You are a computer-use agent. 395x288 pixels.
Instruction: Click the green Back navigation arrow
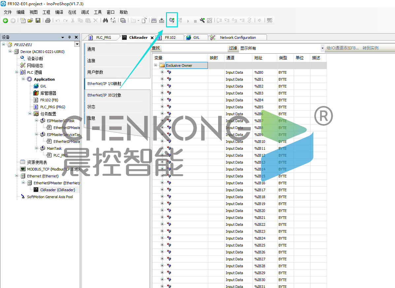click(5, 20)
